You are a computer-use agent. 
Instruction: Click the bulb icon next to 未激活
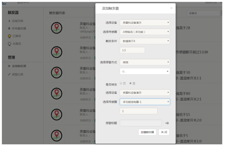click(9, 44)
